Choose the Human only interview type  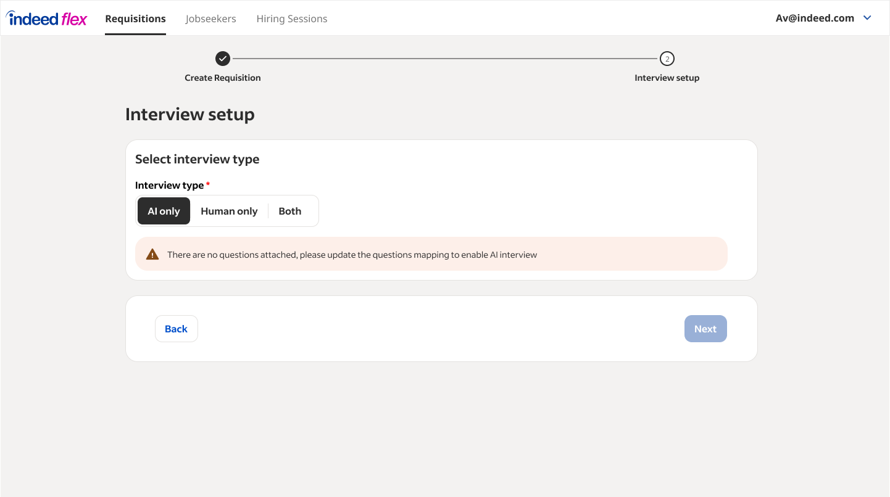tap(229, 211)
